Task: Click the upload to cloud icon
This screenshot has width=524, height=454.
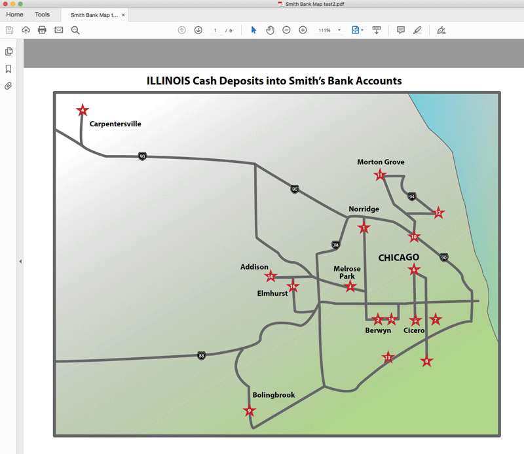Action: point(26,30)
